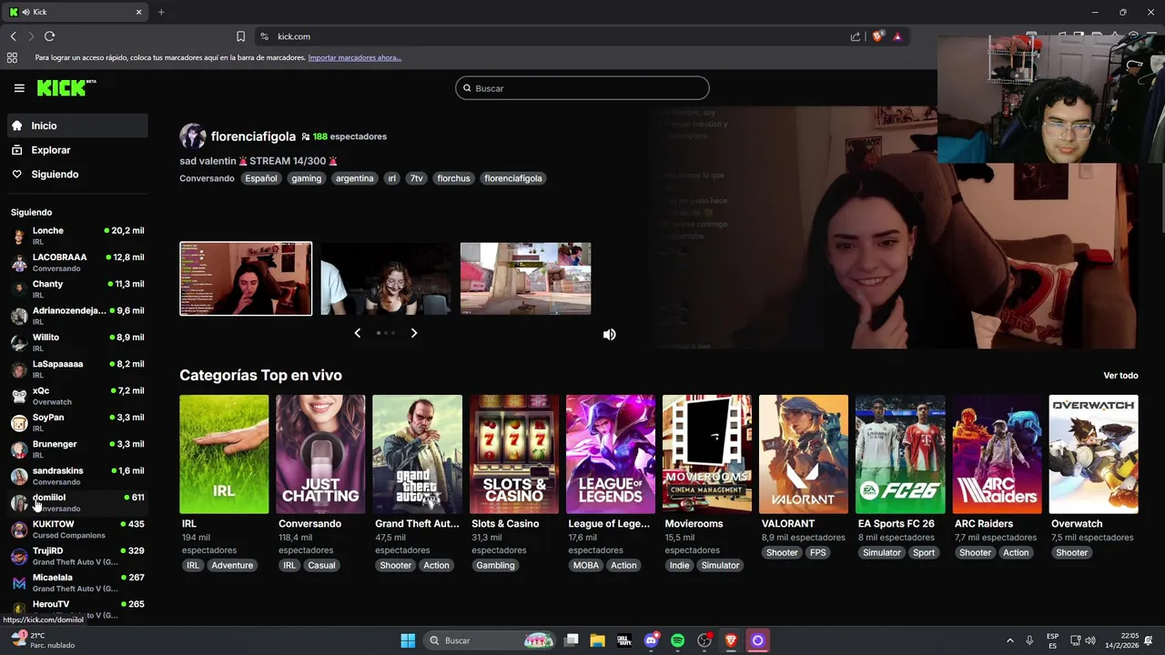This screenshot has width=1165, height=655.
Task: Click Importar marcadores ahora link
Action: (355, 57)
